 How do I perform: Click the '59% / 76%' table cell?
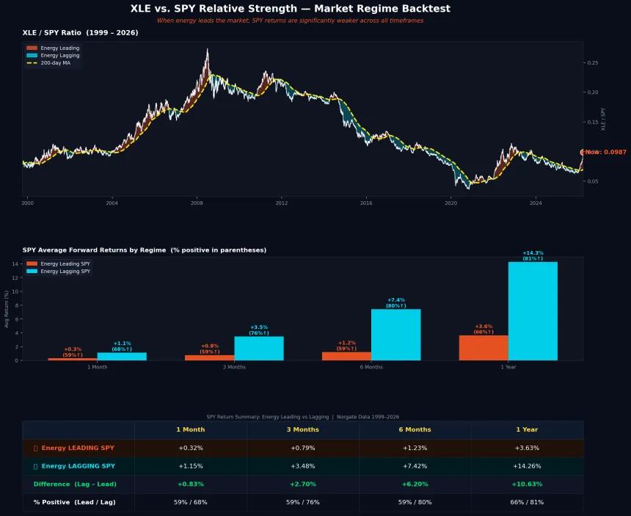pyautogui.click(x=302, y=502)
